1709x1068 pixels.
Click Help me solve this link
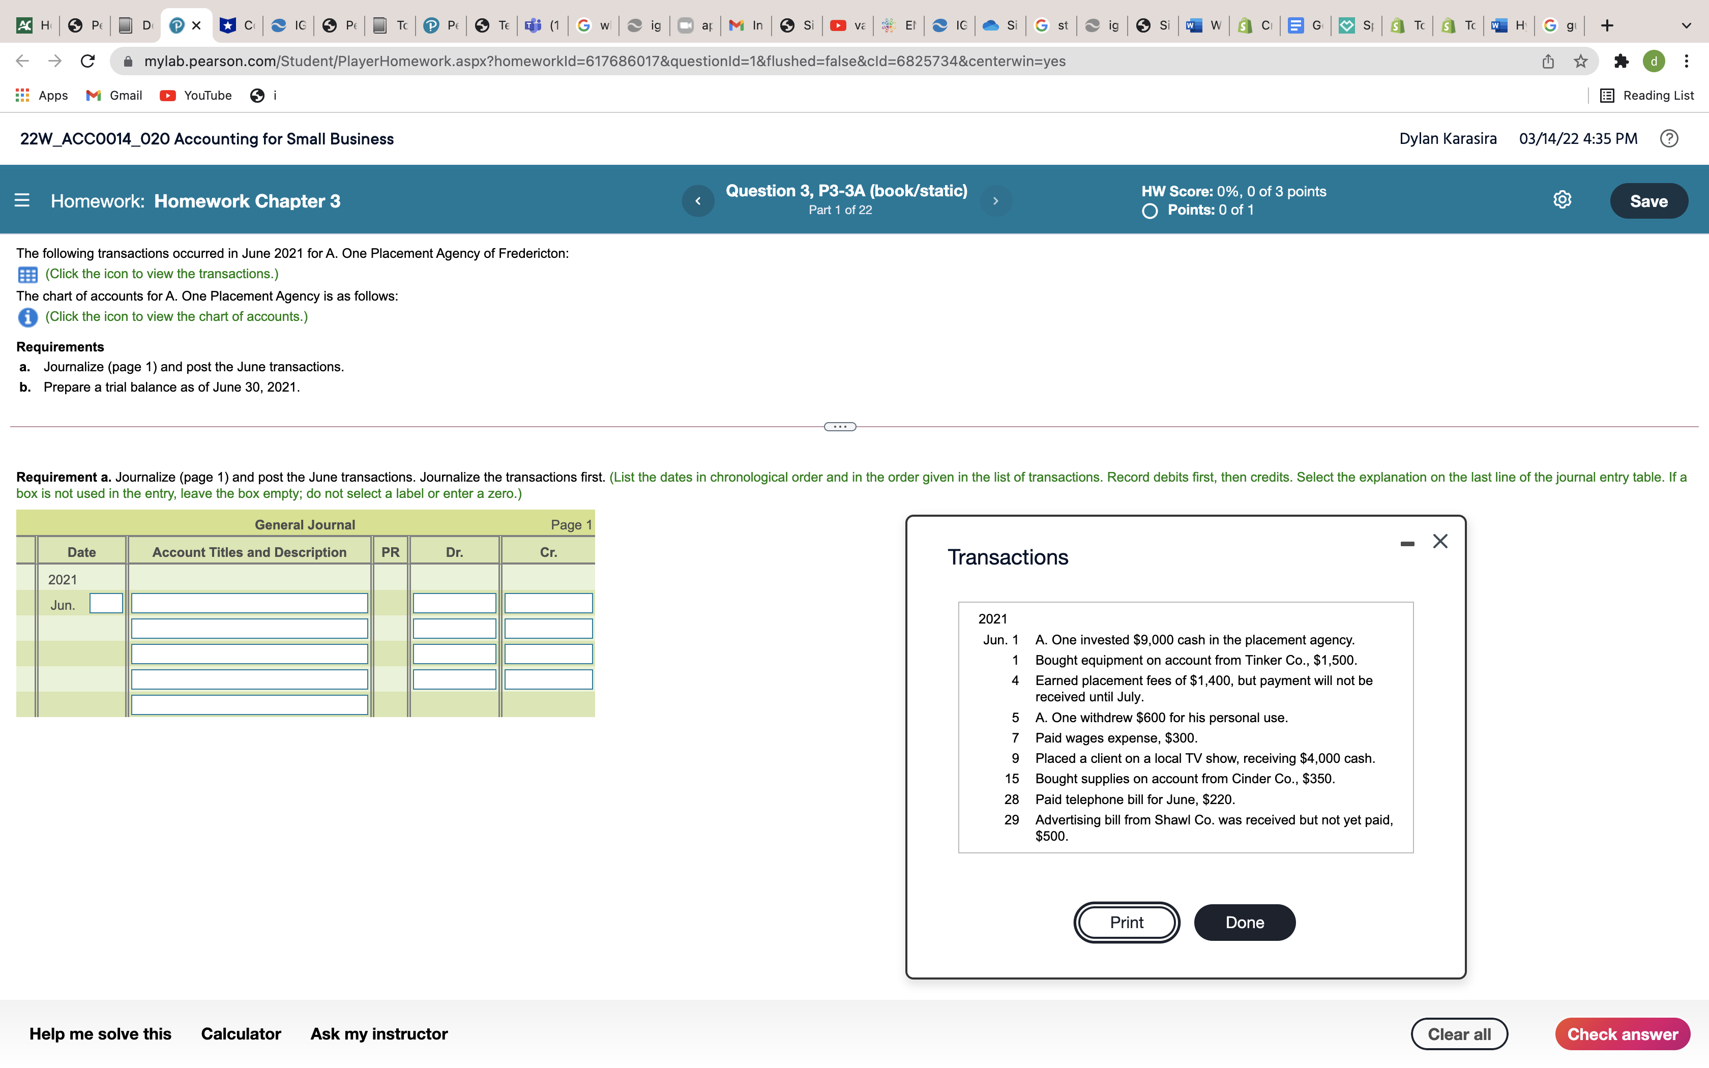coord(100,1034)
